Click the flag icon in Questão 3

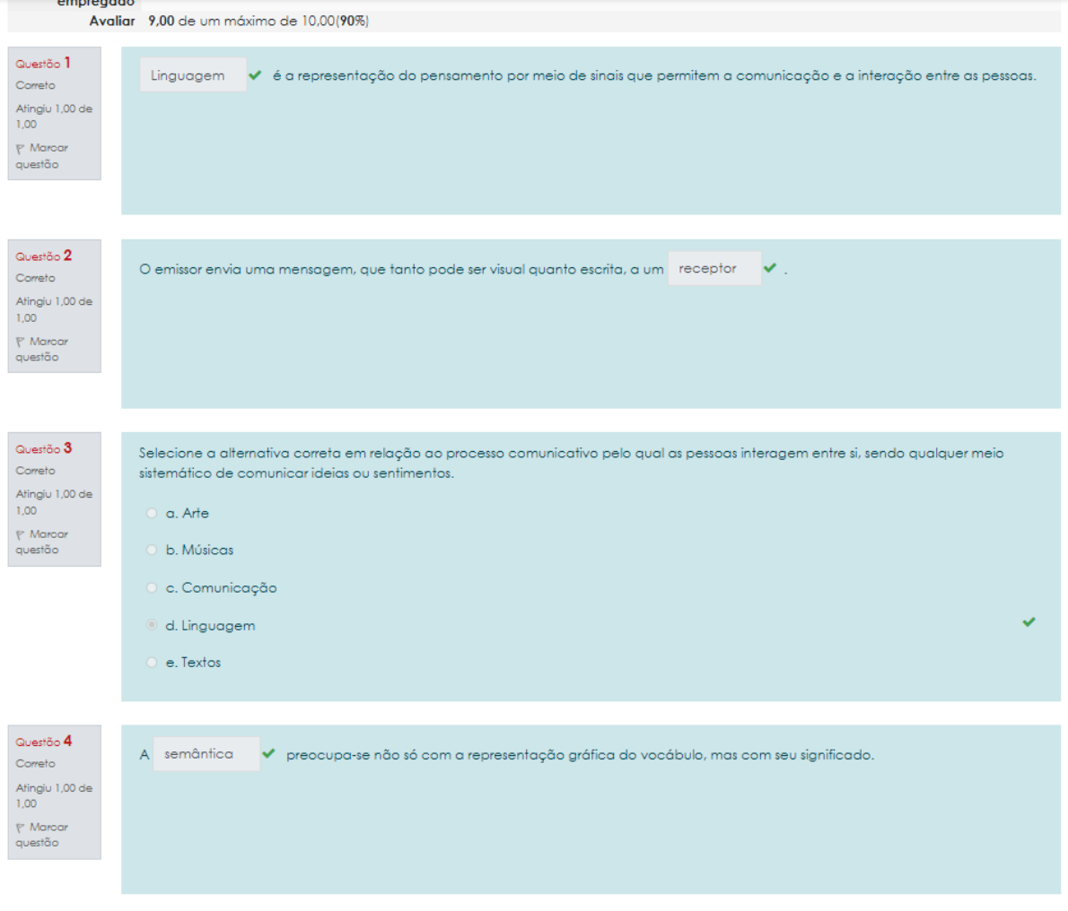[x=21, y=534]
